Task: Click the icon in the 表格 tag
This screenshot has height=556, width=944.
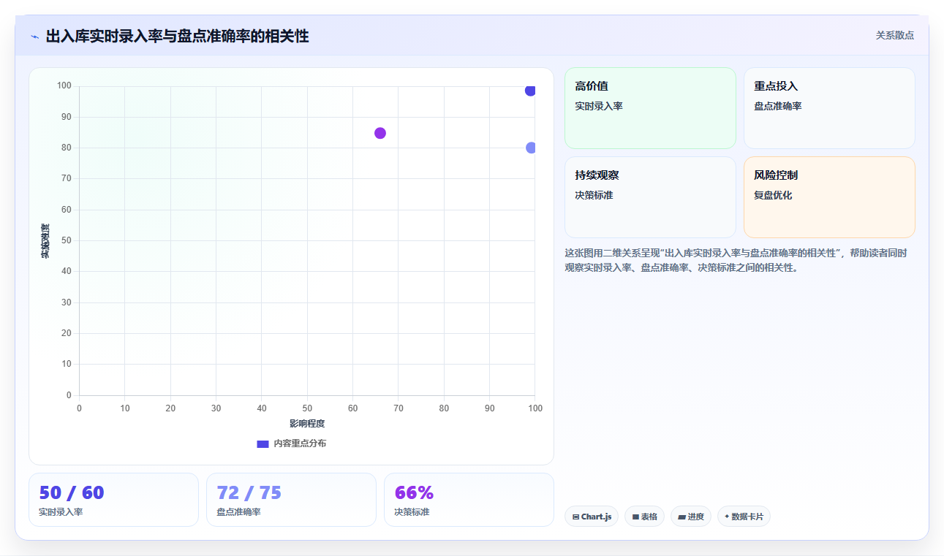Action: tap(635, 517)
